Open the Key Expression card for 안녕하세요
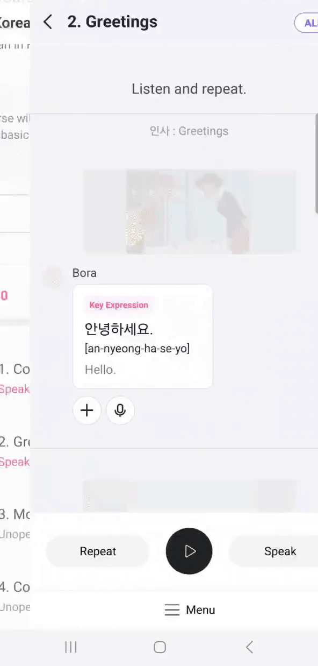This screenshot has height=666, width=318. coord(143,337)
